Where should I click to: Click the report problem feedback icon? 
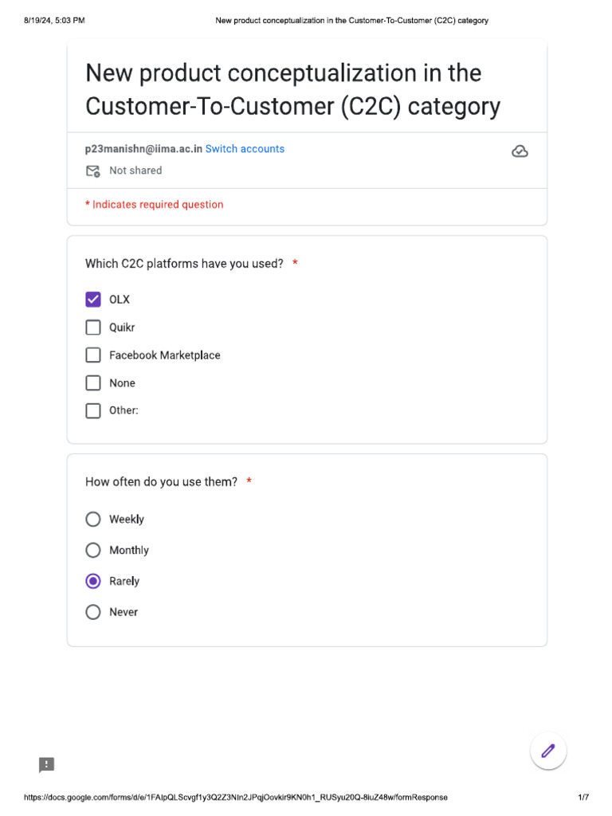click(47, 765)
